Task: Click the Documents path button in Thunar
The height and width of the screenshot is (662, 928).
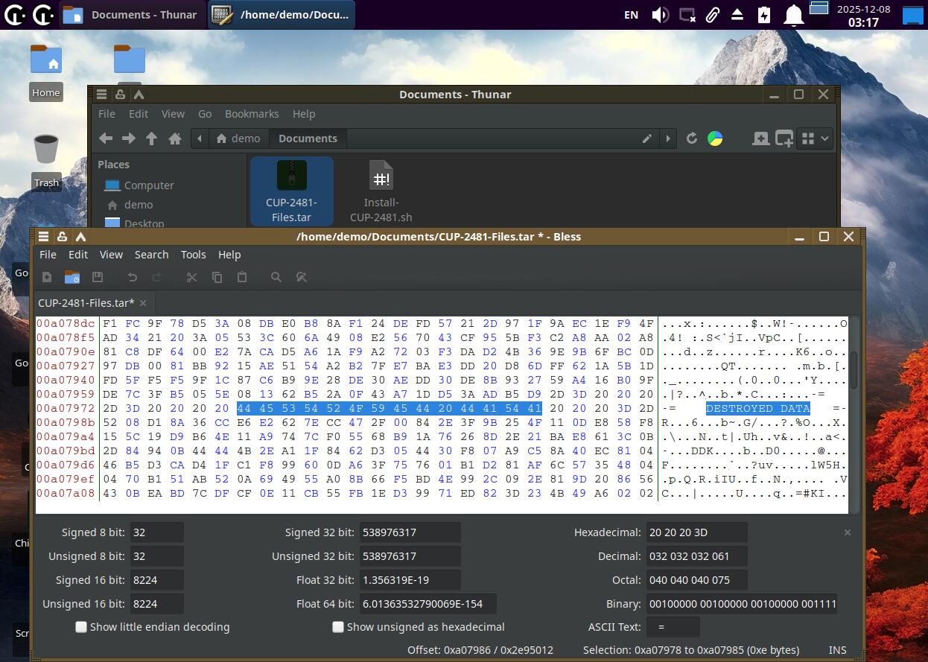Action: point(308,139)
